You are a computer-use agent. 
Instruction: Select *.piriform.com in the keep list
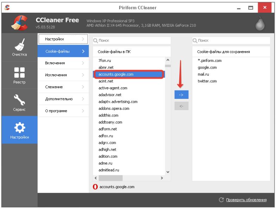(231, 61)
